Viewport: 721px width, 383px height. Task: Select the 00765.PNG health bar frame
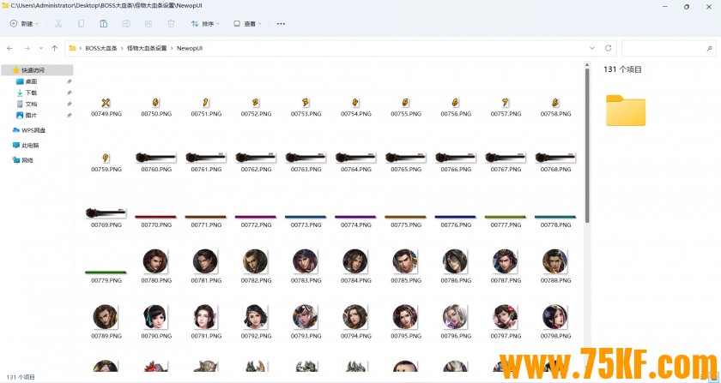405,158
